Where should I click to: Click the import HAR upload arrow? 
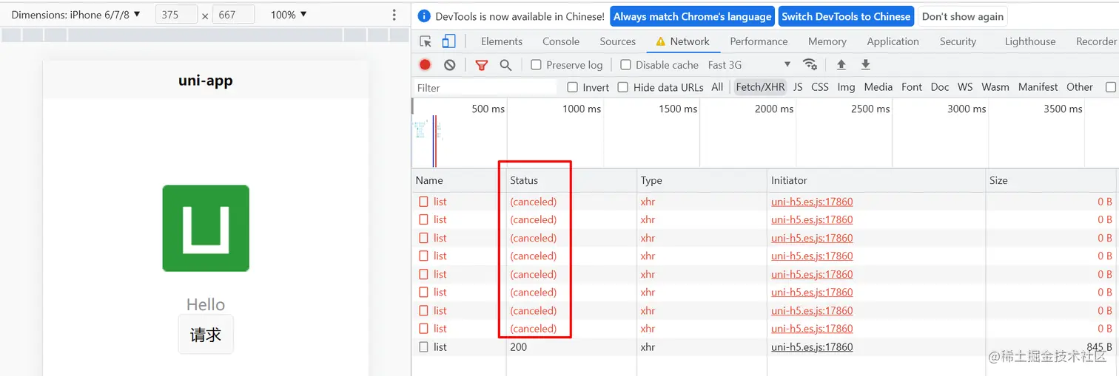click(x=841, y=65)
